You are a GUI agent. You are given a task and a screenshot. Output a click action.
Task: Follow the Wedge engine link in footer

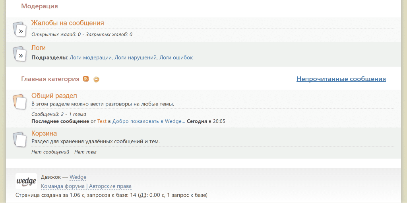[78, 177]
